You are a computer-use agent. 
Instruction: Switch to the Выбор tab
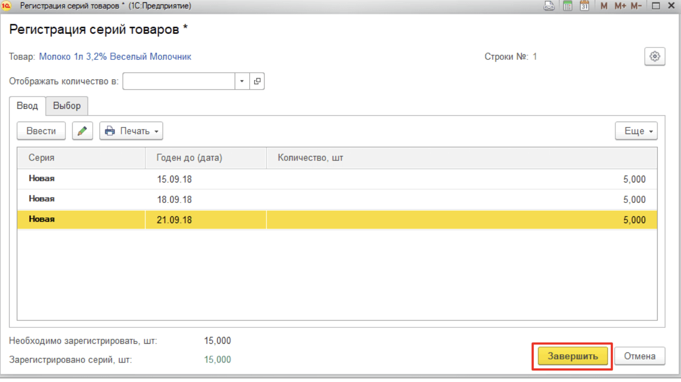click(x=67, y=106)
